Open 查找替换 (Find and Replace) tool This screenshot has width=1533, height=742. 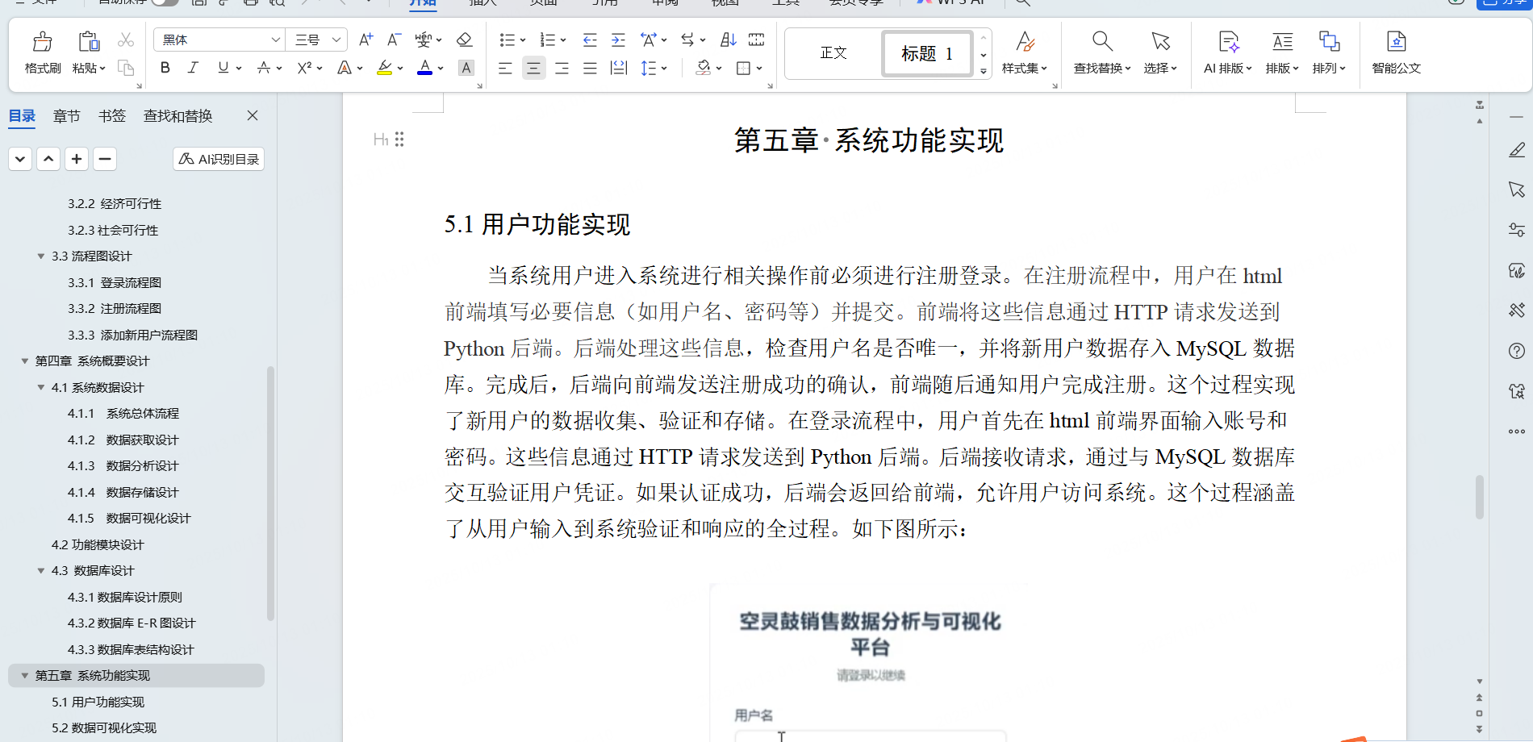tap(1101, 53)
